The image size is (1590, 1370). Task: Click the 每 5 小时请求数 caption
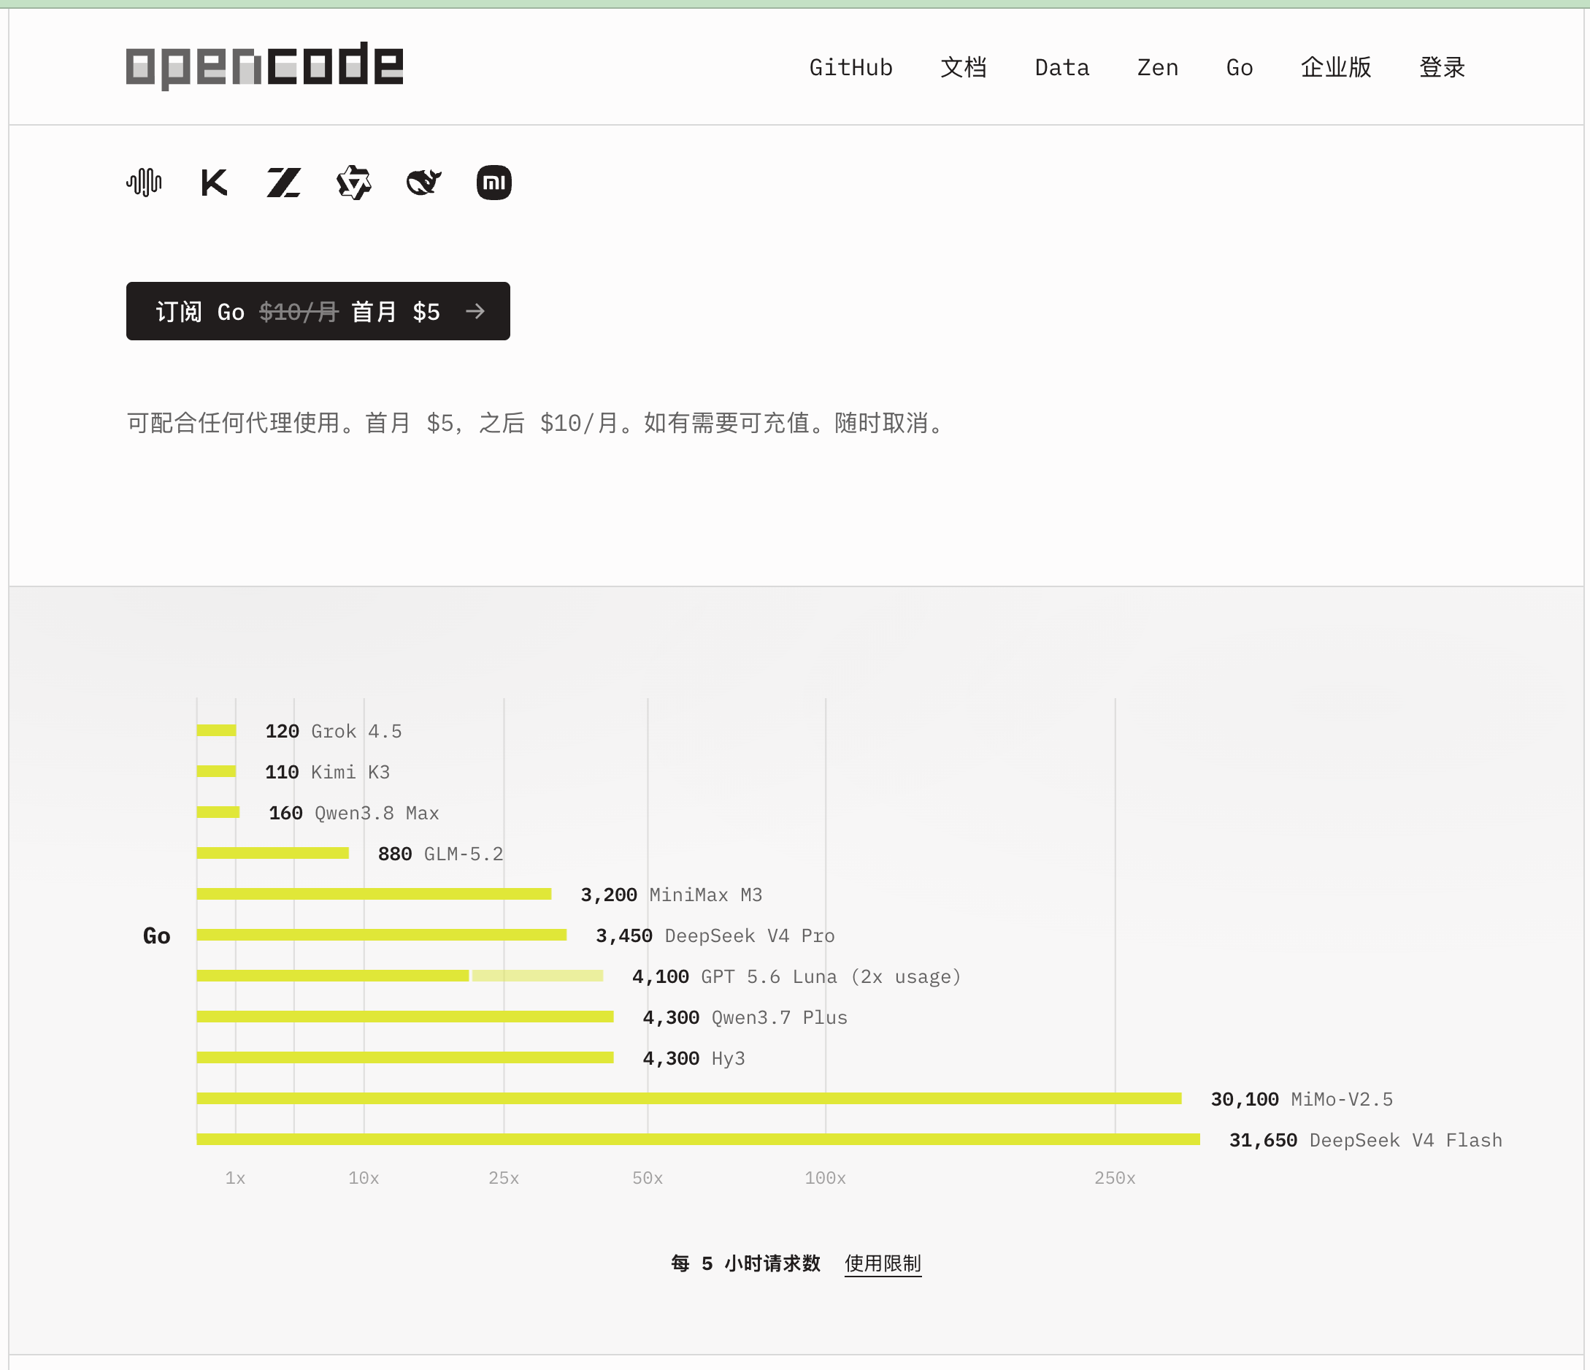(746, 1263)
